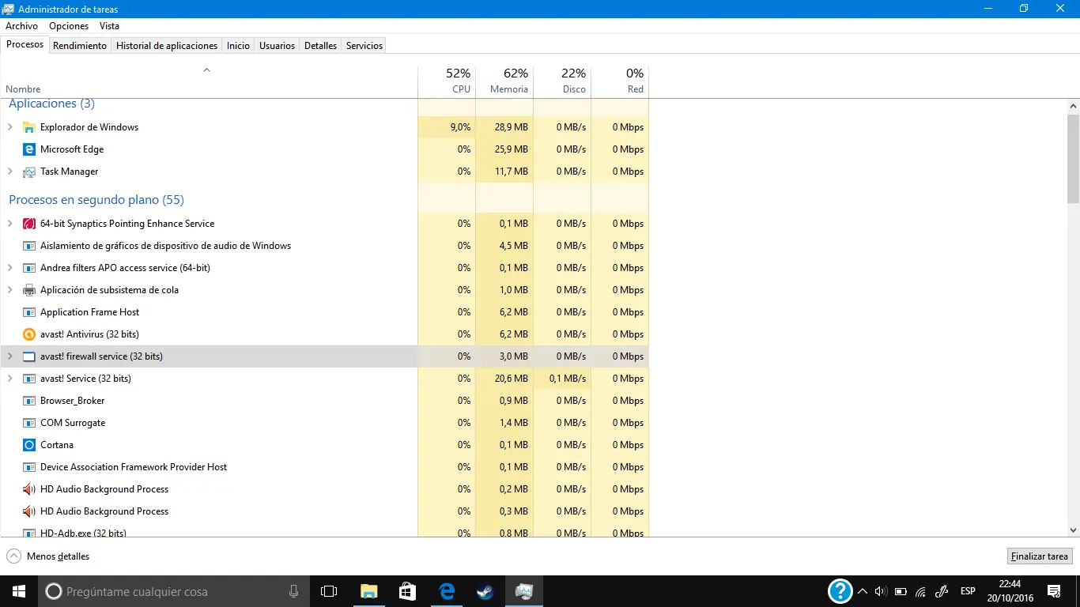Open the Detalles tab

(320, 46)
